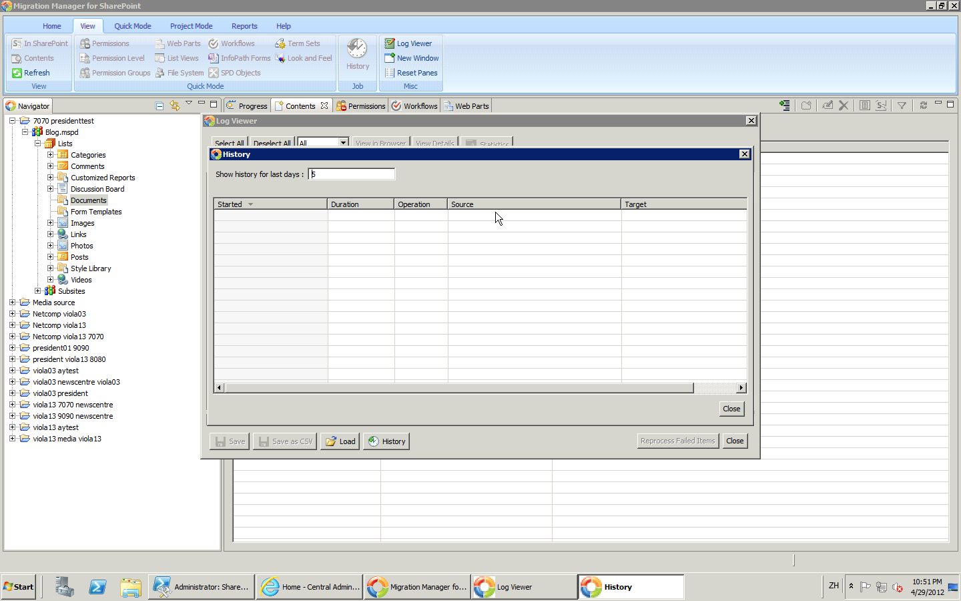Sort by the Started column header
The height and width of the screenshot is (601, 961).
pyautogui.click(x=270, y=204)
